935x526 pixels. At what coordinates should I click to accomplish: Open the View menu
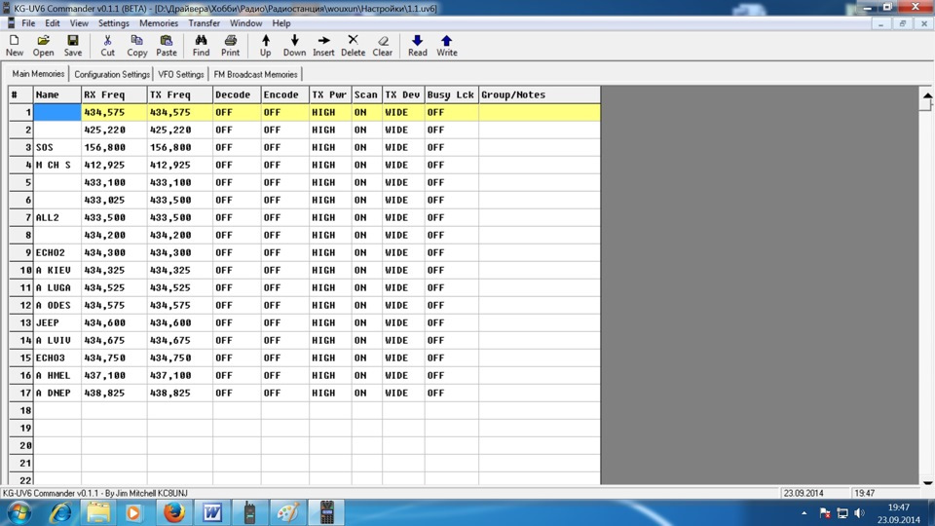[79, 23]
